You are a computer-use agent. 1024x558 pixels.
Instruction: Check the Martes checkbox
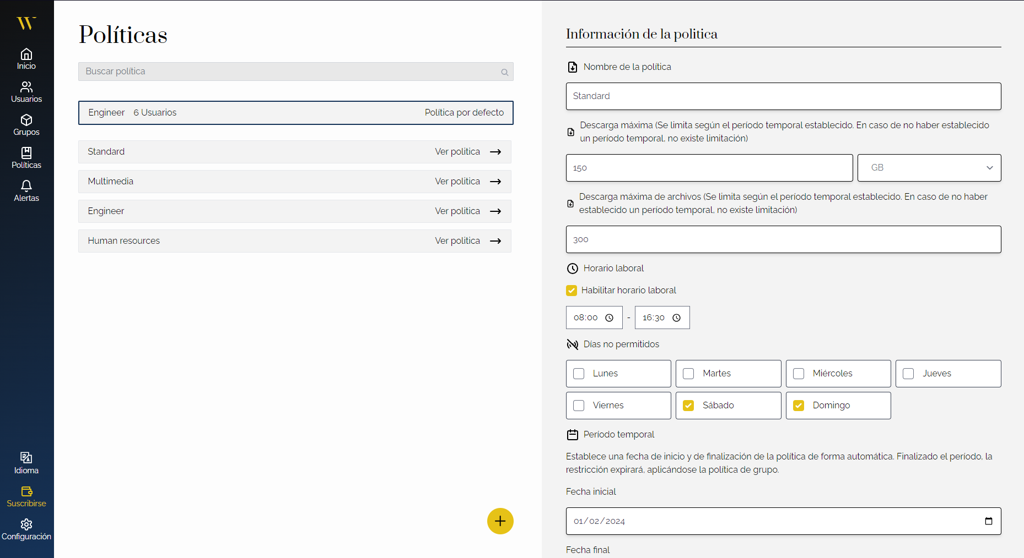[x=688, y=374]
